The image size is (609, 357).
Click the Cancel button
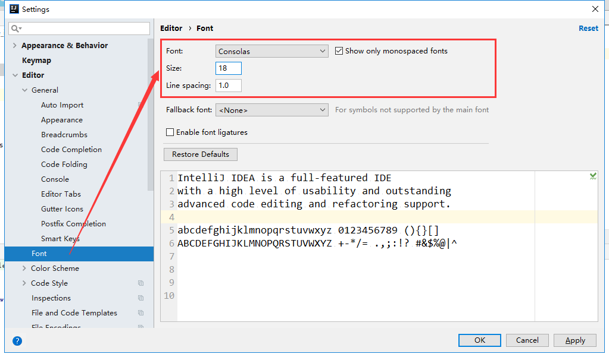(527, 340)
